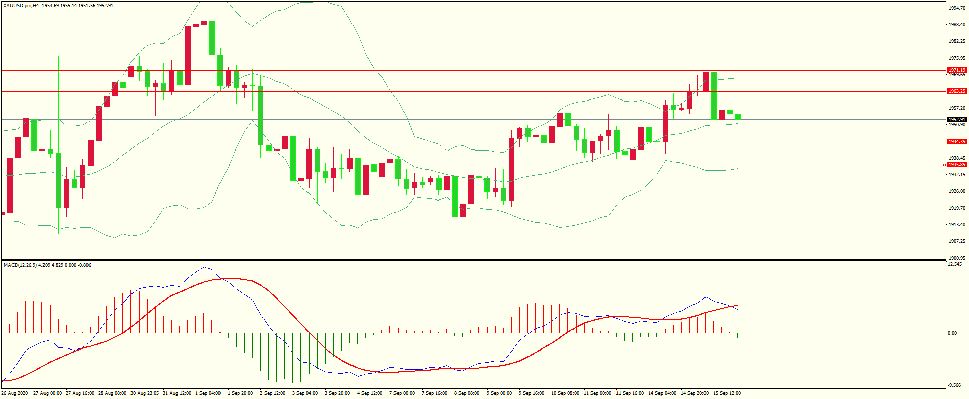This screenshot has width=969, height=399.
Task: Click the 1932.15 price axis value
Action: 957,175
